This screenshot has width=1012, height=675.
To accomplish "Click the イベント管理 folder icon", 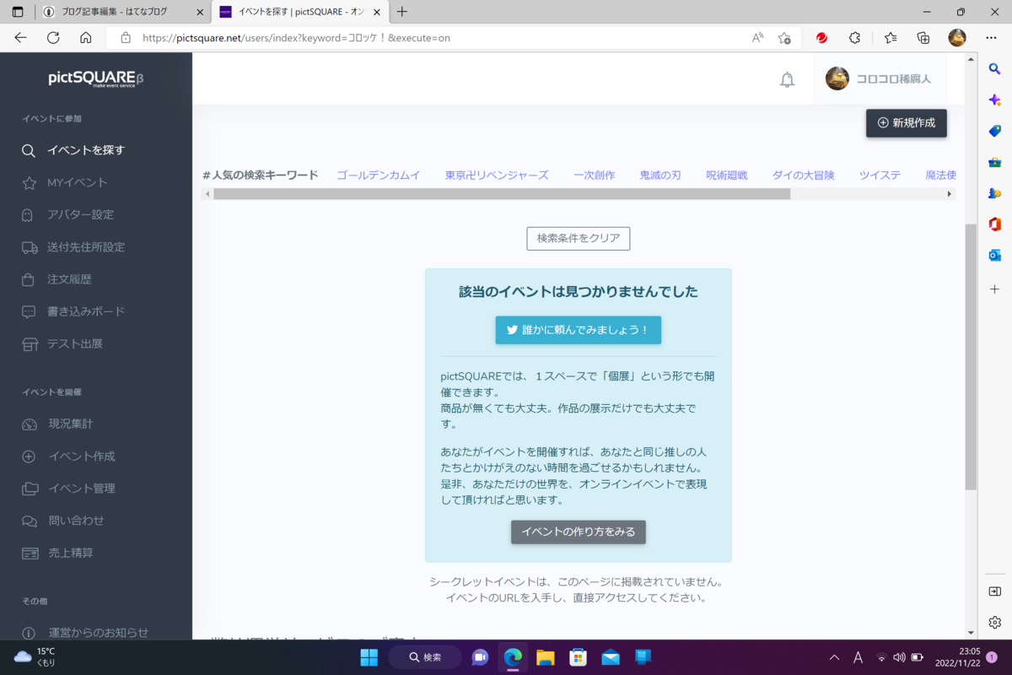I will pyautogui.click(x=30, y=489).
